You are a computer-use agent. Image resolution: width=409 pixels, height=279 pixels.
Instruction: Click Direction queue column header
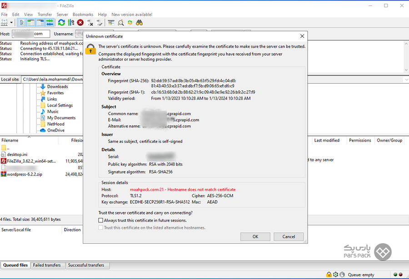pos(72,230)
